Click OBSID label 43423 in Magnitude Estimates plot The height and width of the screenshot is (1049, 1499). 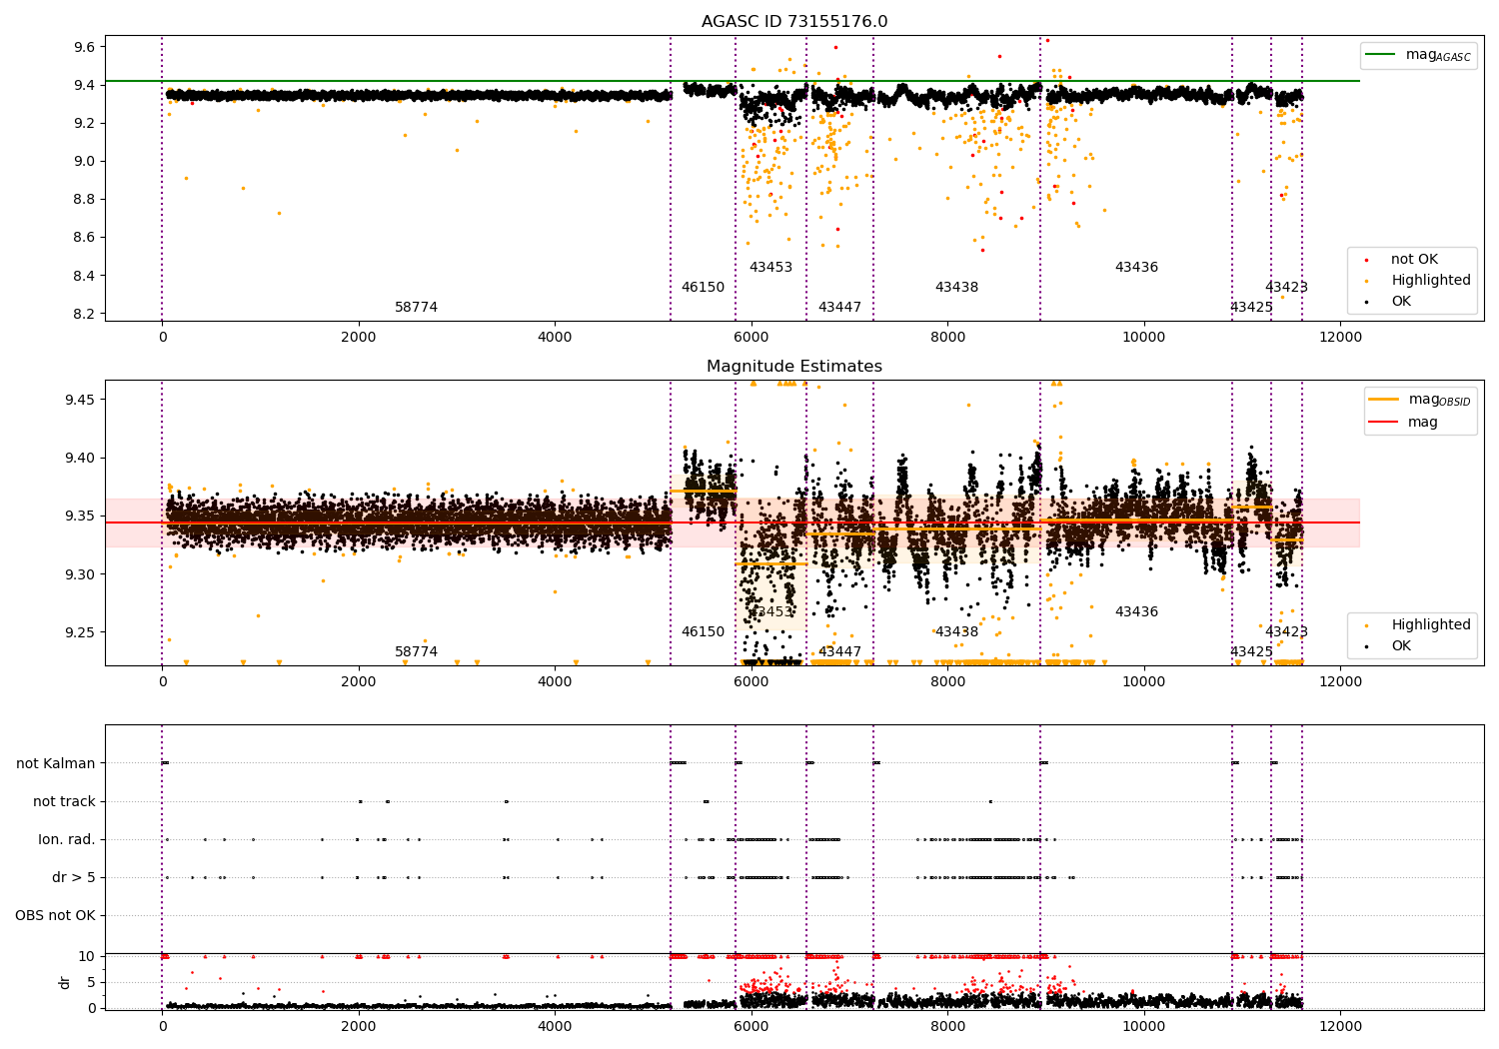point(1286,632)
